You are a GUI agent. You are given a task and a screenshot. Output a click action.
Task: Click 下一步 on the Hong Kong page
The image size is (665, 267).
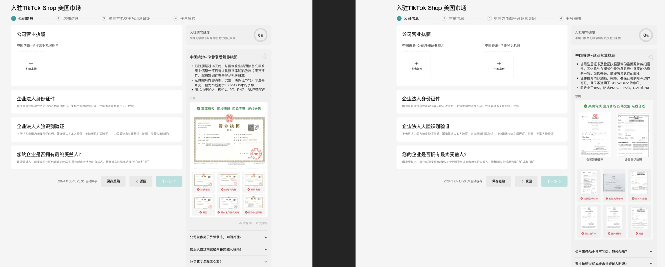(x=554, y=181)
